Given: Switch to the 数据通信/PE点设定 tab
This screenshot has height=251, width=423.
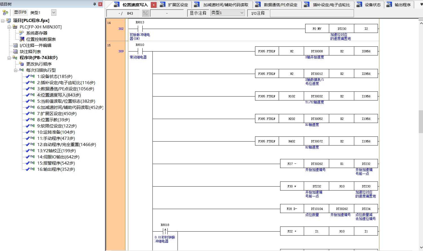Looking at the screenshot, I should click(277, 5).
